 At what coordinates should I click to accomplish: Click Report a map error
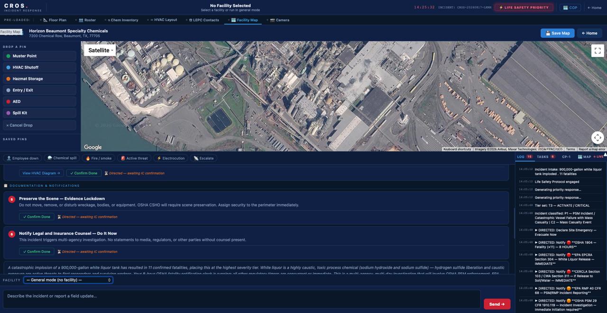point(592,149)
